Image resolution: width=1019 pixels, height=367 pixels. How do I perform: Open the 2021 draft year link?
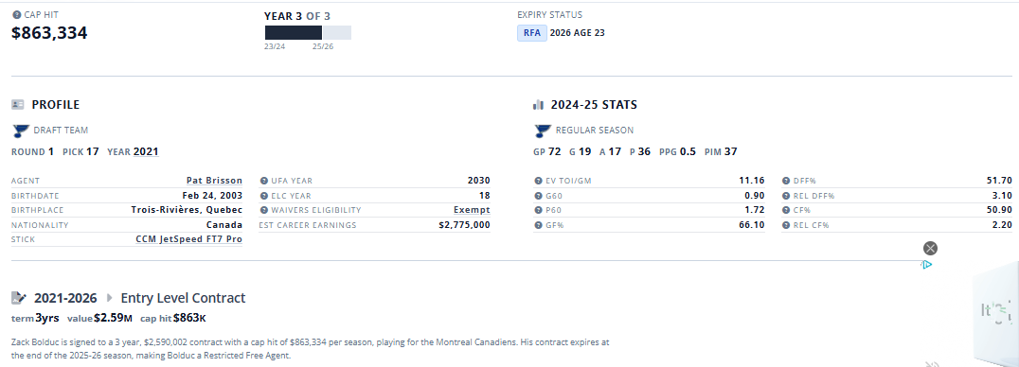[x=146, y=152]
